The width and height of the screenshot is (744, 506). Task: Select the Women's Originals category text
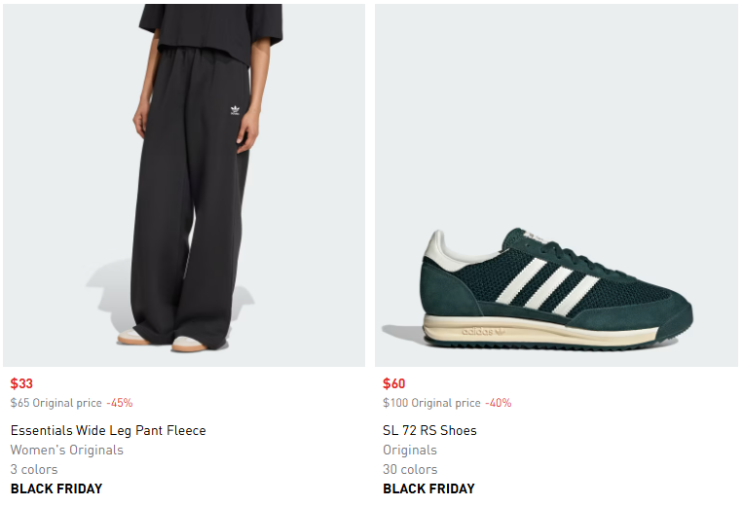67,450
